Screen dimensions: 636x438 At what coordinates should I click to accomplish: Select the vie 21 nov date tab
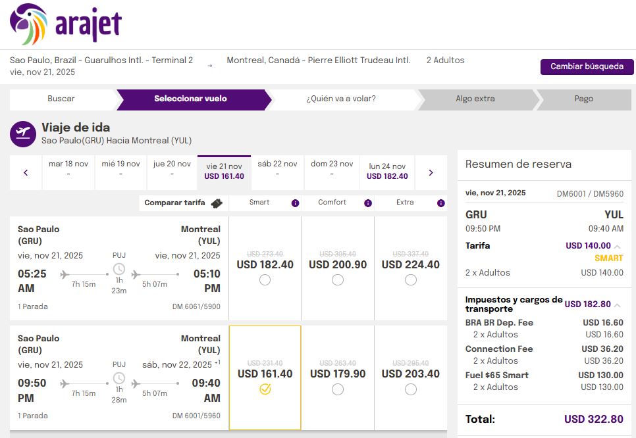point(224,172)
